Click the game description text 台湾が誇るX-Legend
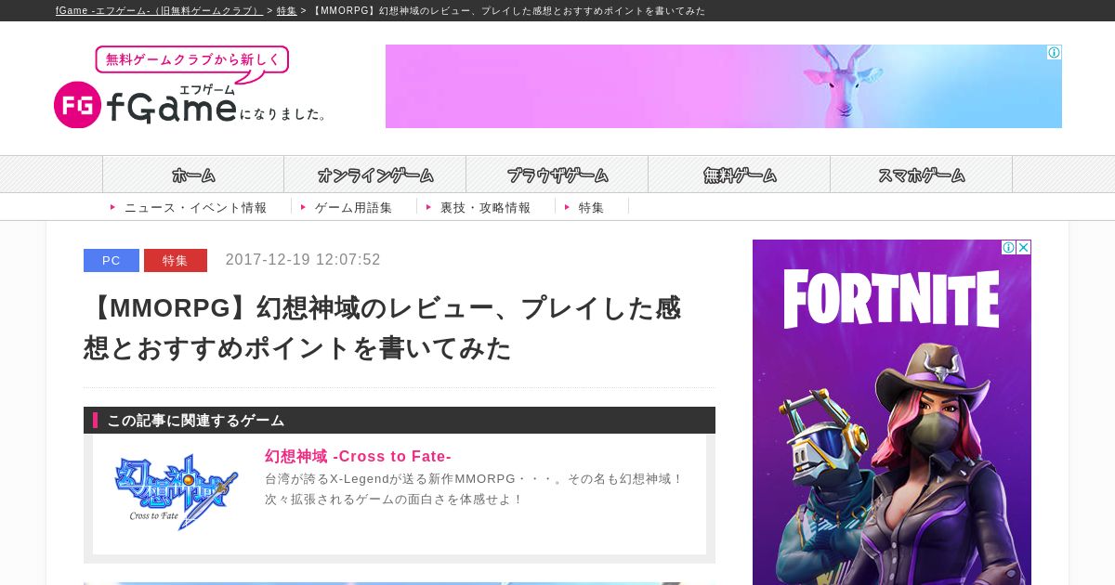The width and height of the screenshot is (1115, 585). click(x=474, y=488)
